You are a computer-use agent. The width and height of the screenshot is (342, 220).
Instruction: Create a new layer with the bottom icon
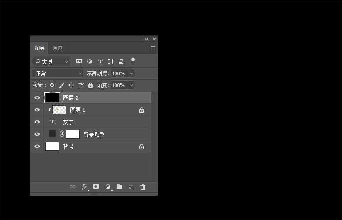(131, 187)
